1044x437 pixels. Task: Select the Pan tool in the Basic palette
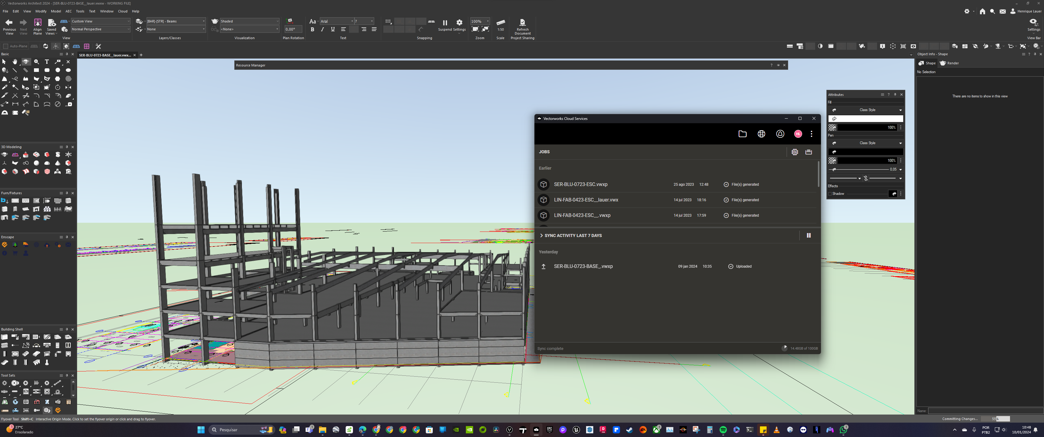point(15,62)
